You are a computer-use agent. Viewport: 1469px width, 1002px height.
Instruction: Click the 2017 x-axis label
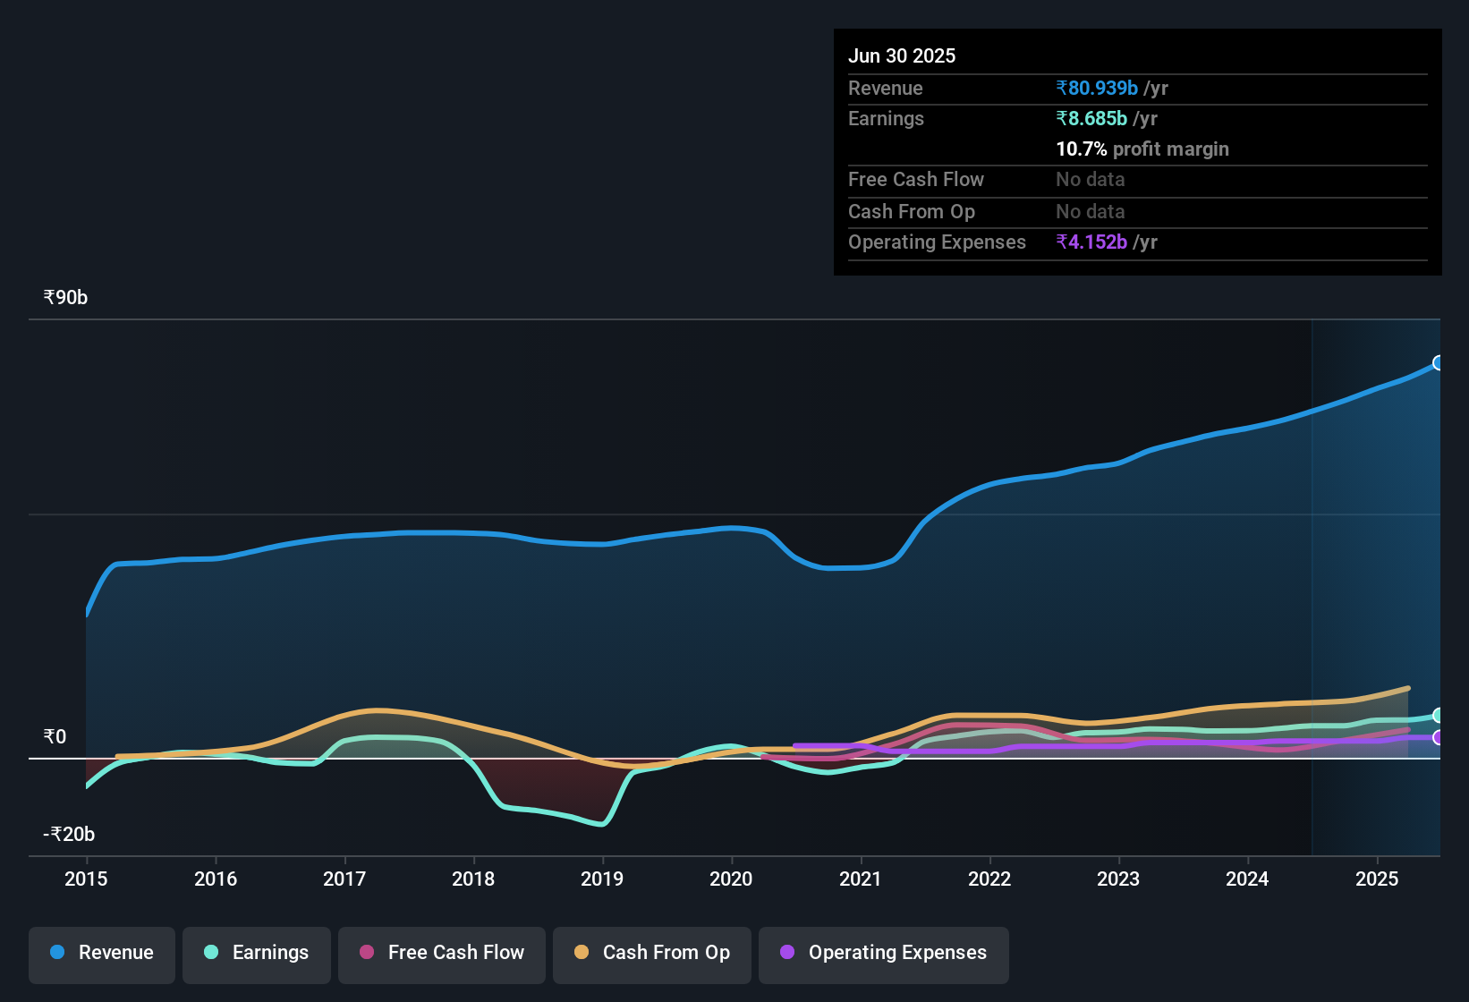coord(344,879)
